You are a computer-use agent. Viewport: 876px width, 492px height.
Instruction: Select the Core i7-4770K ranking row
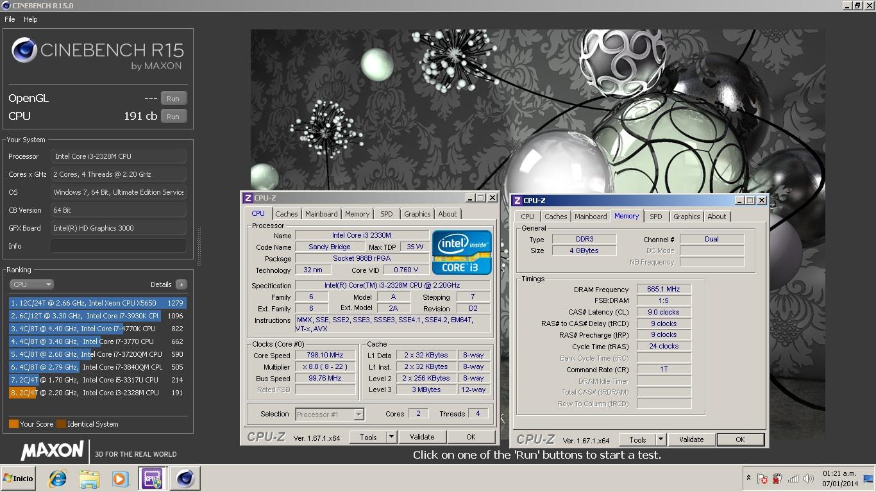[97, 329]
